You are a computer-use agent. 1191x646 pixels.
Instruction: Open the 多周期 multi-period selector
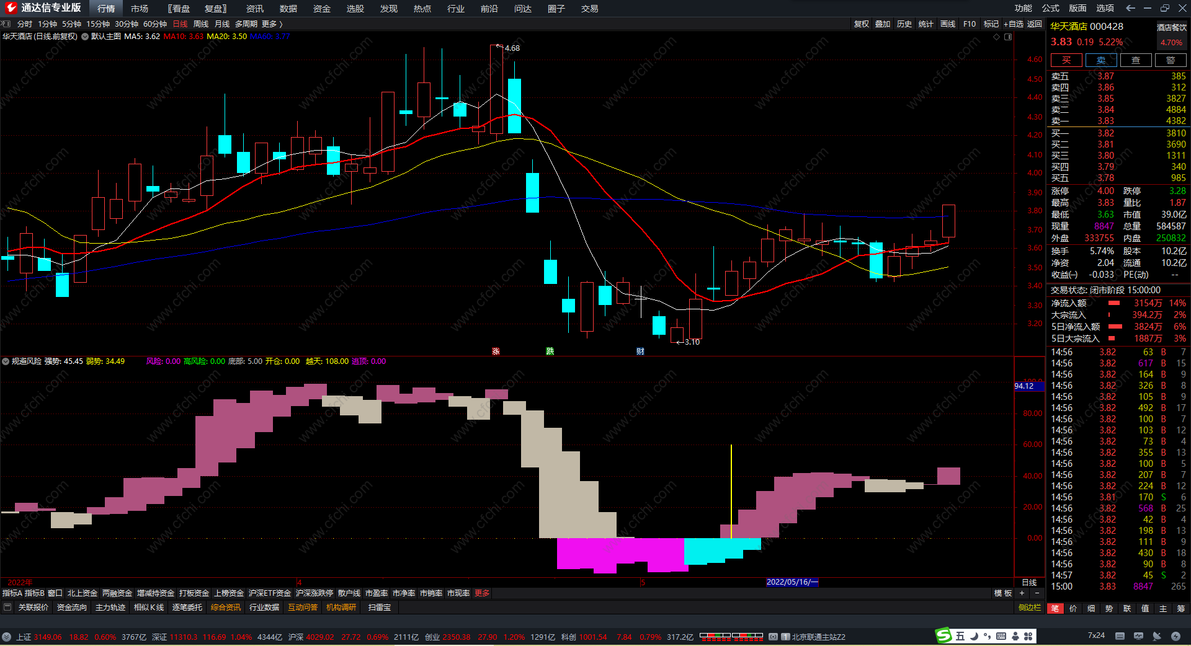(x=246, y=24)
